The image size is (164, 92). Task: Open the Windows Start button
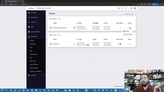pyautogui.click(x=2, y=90)
